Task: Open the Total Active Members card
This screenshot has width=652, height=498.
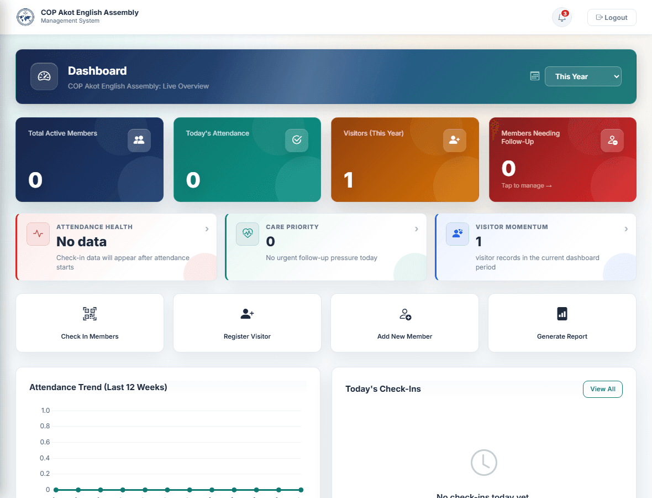Action: (90, 159)
